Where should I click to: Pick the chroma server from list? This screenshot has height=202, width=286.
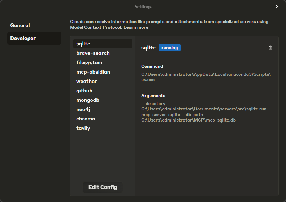[86, 119]
